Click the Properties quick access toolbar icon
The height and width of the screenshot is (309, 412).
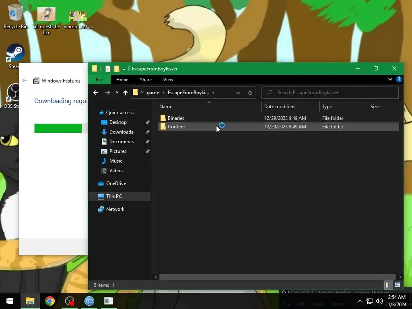[108, 69]
